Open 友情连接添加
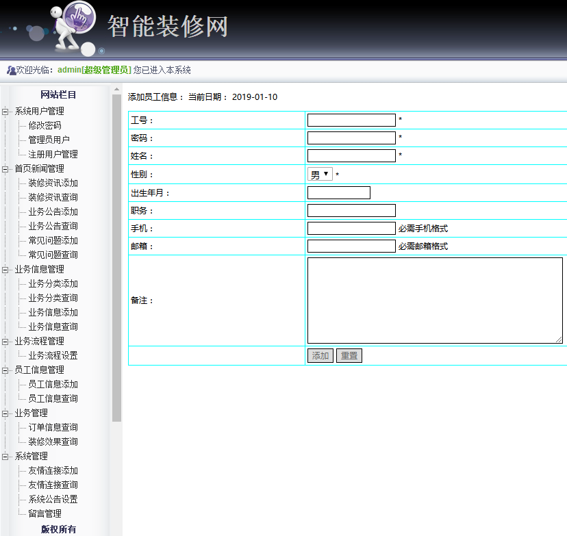The width and height of the screenshot is (567, 536). tap(53, 470)
